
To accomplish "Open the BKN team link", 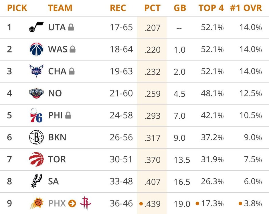I will (x=57, y=137).
